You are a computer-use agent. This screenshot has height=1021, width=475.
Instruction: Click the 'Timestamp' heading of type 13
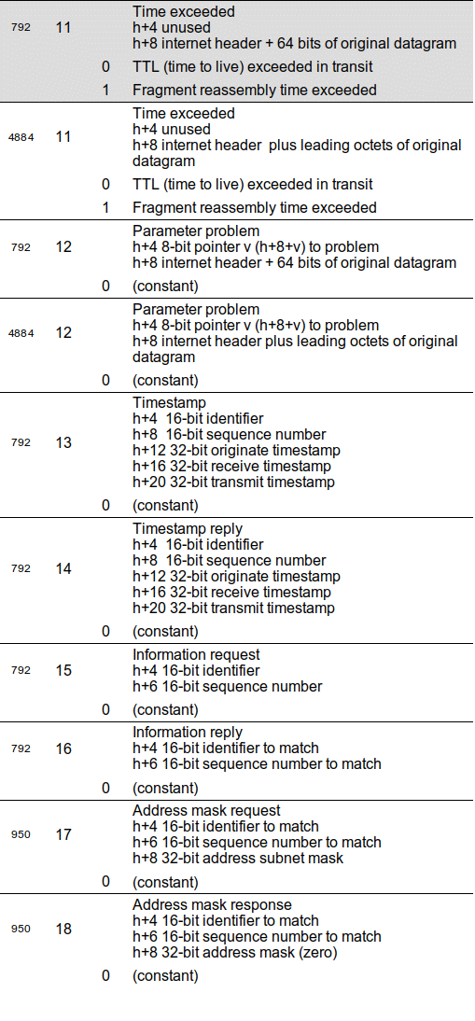point(169,403)
